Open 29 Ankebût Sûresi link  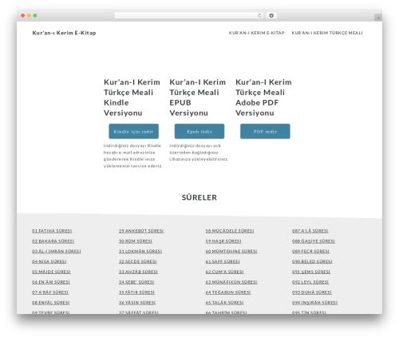[141, 231]
